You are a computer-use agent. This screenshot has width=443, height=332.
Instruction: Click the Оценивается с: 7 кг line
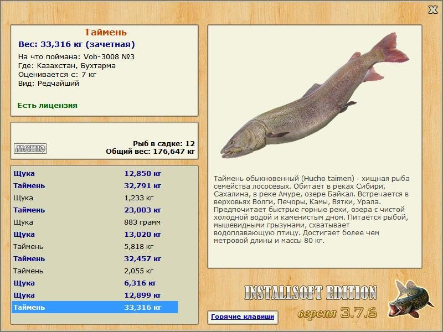[58, 75]
